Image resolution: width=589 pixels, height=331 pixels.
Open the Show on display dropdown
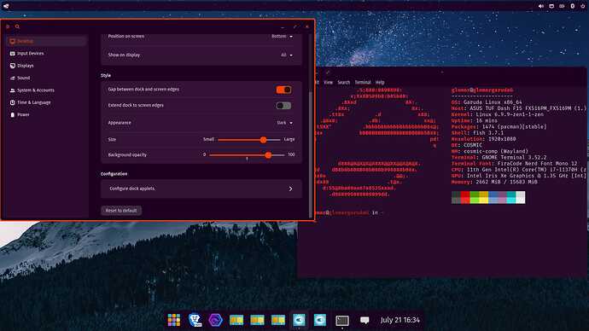286,55
